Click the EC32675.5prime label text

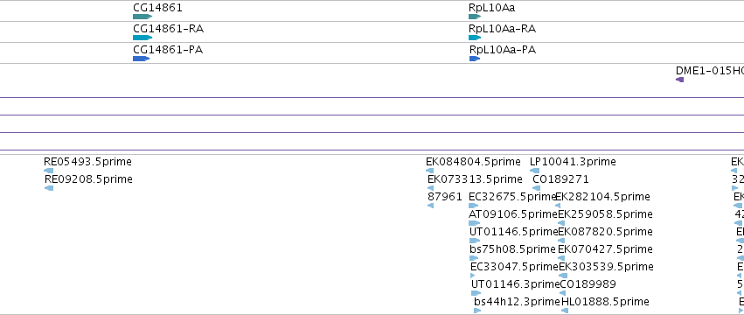(512, 197)
